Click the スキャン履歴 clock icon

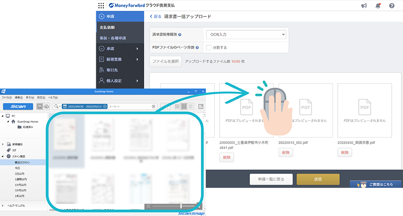pyautogui.click(x=9, y=156)
